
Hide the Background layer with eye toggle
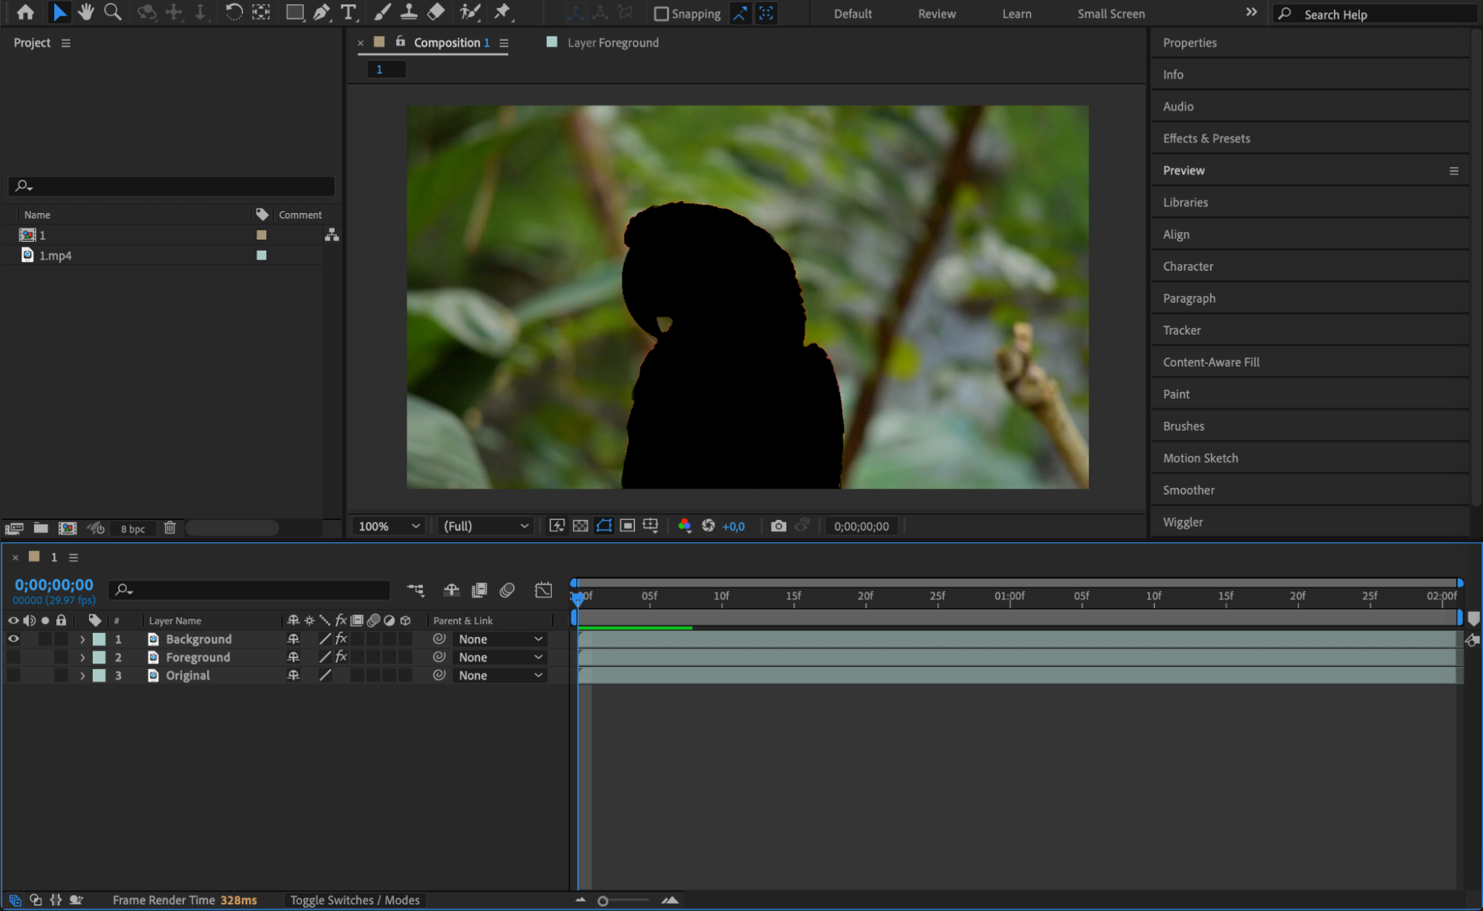point(13,639)
